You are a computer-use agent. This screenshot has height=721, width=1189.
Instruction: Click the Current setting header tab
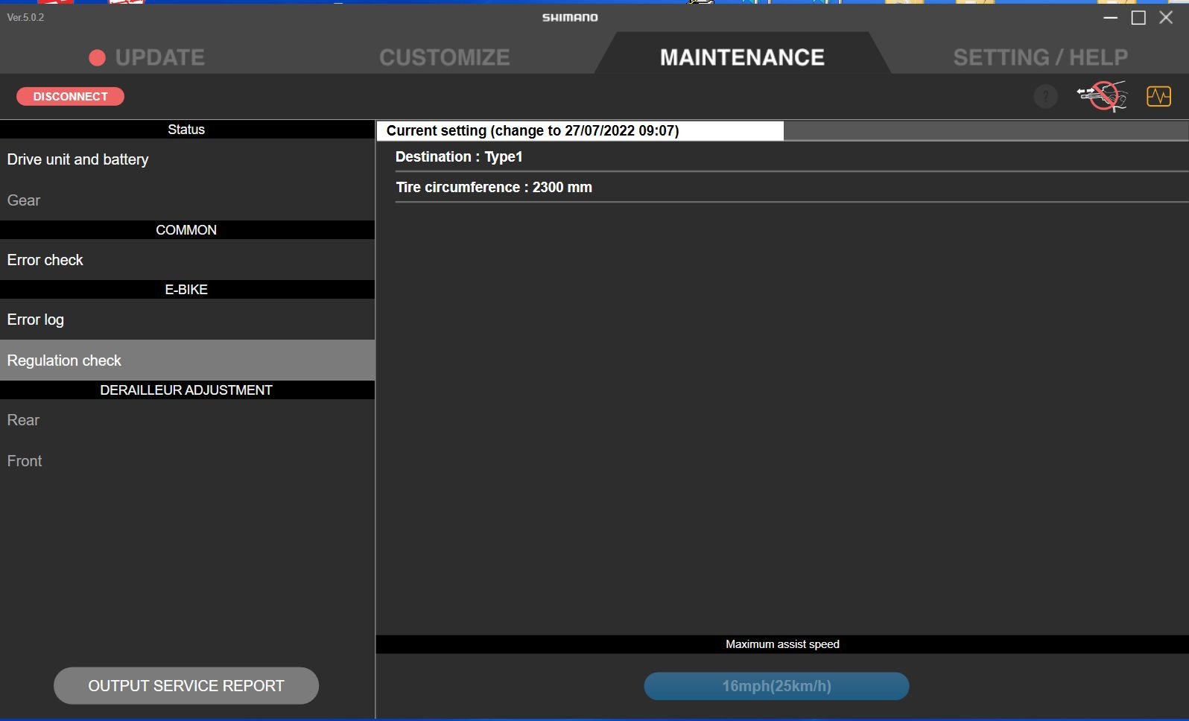(x=580, y=130)
